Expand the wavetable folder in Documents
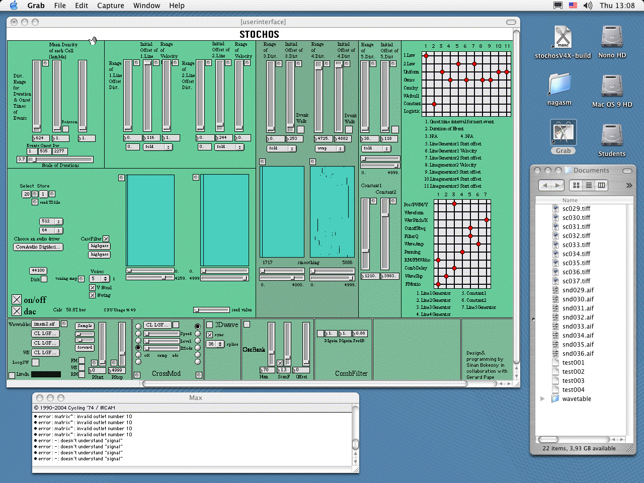This screenshot has width=644, height=483. tap(542, 399)
